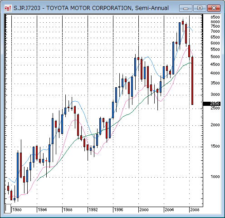This screenshot has width=225, height=218.
Task: Click the 7000 price axis label
Action: click(x=215, y=31)
